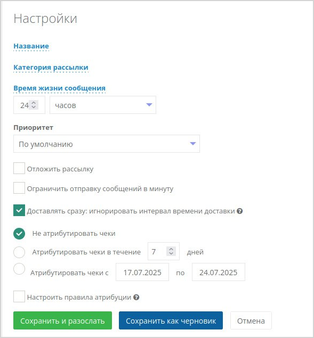This screenshot has height=338, width=314.
Task: Click Сохранить и разослать green button
Action: [62, 320]
